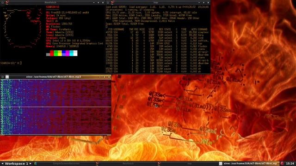
Task: Click the Memory usage line in Neofetch
Action: (62, 46)
